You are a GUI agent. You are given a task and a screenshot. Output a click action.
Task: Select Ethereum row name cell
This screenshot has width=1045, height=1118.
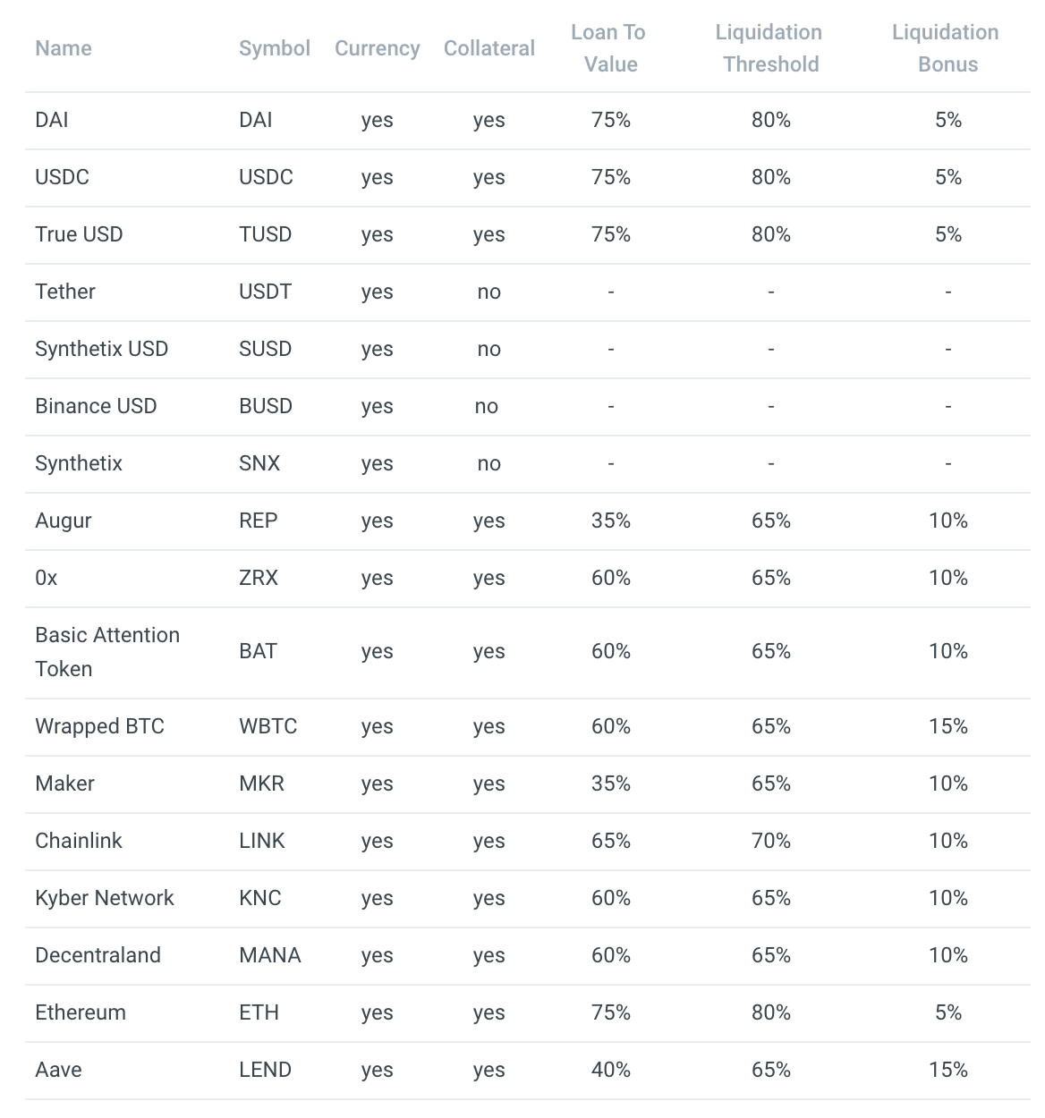81,1012
